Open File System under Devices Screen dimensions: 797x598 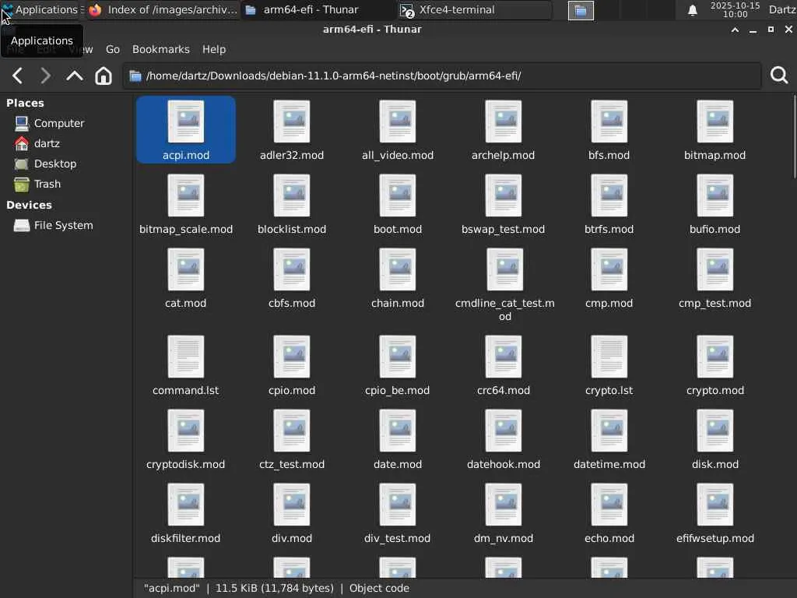63,225
